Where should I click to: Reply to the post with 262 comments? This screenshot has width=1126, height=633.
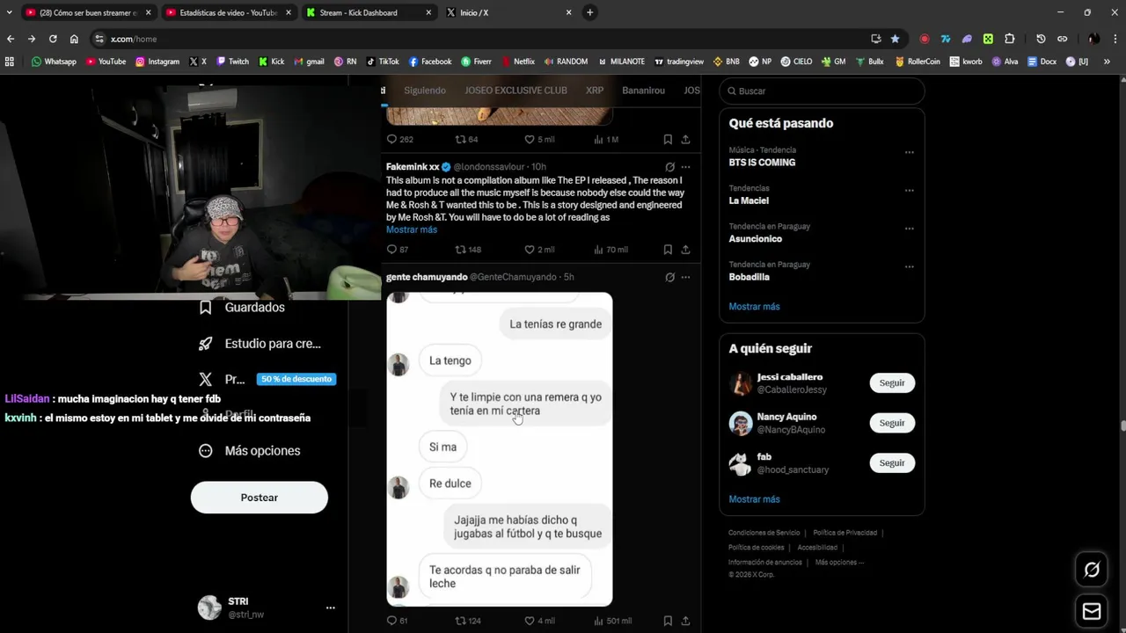click(x=392, y=139)
